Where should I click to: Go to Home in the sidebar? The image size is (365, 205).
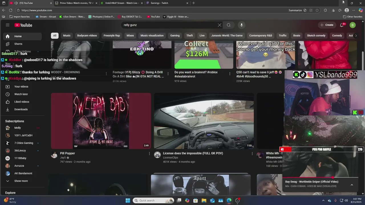(22, 36)
